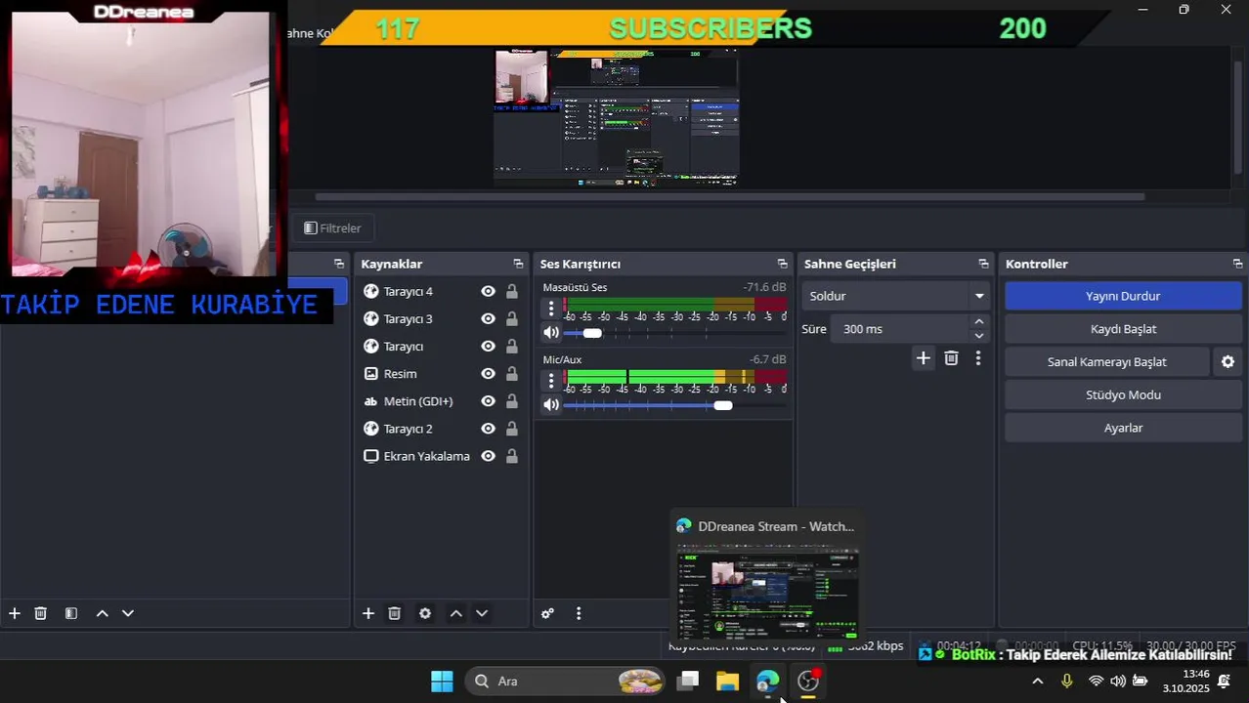The width and height of the screenshot is (1249, 703).
Task: Pop out the Sahne Geçişleri dock
Action: [983, 264]
